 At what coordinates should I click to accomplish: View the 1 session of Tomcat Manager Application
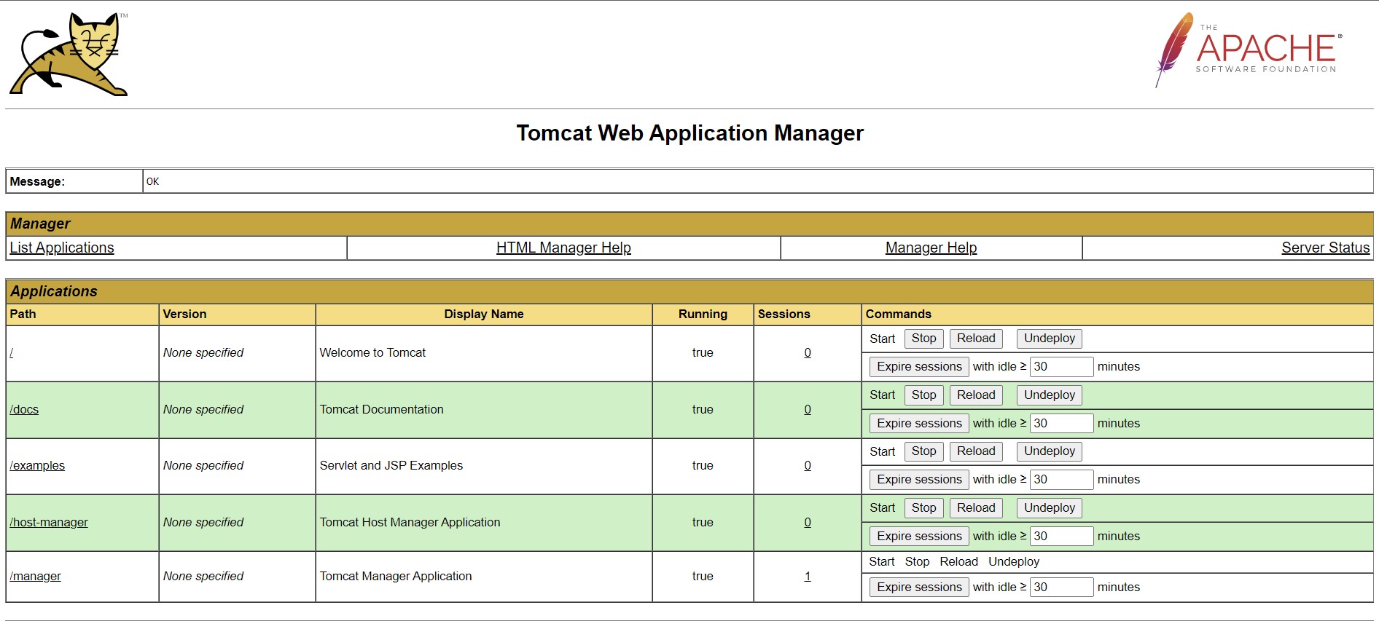pyautogui.click(x=808, y=576)
